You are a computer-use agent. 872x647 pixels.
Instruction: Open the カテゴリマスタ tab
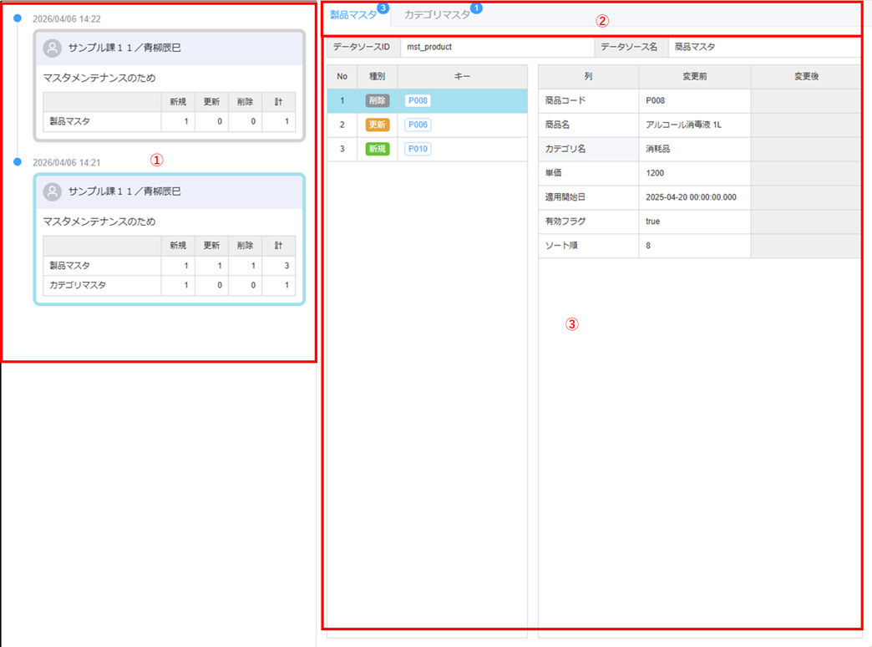pos(437,15)
